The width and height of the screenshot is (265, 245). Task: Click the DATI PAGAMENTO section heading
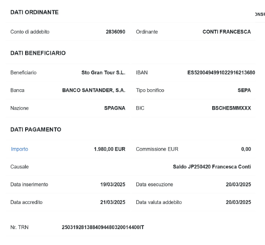[36, 130]
